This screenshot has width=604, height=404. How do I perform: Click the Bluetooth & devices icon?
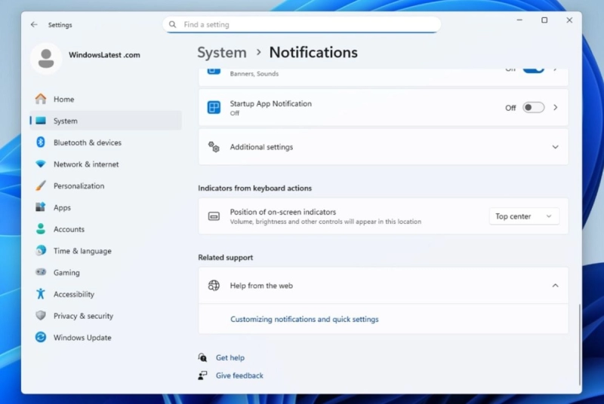(x=41, y=142)
